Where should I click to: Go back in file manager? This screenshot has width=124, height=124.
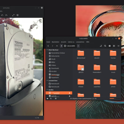pyautogui.click(x=48, y=46)
